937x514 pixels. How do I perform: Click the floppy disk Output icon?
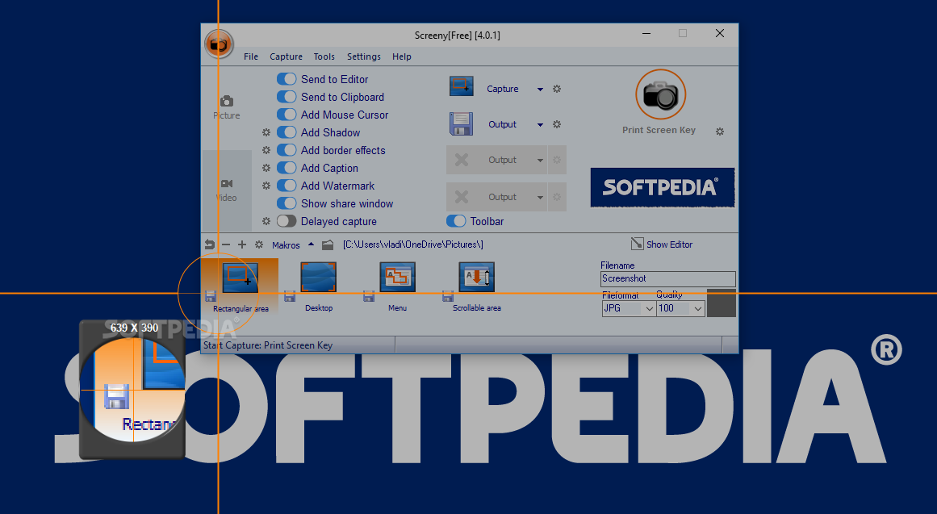(x=462, y=123)
